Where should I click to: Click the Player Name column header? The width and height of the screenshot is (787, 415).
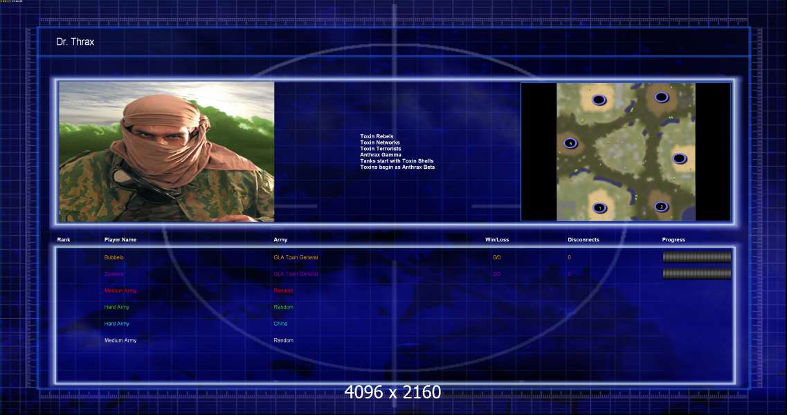[x=120, y=240]
